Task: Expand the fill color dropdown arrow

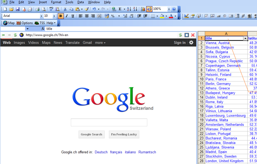Action: point(166,16)
